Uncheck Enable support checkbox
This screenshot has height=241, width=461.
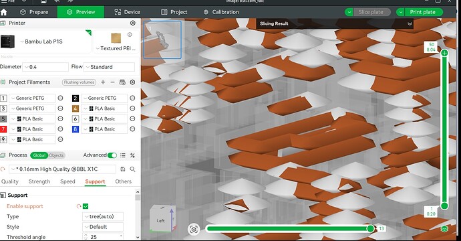click(86, 206)
